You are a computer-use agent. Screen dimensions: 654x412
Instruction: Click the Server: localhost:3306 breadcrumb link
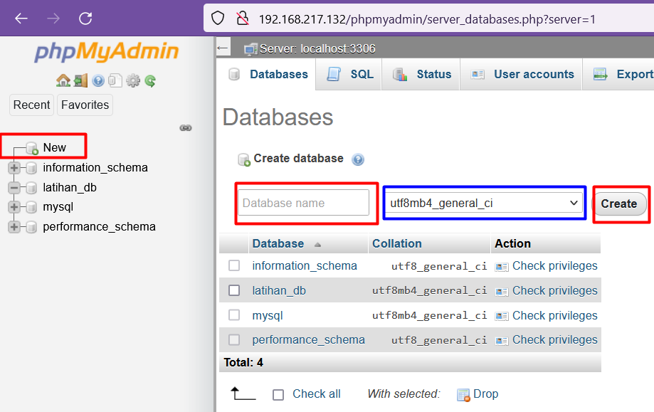point(317,49)
